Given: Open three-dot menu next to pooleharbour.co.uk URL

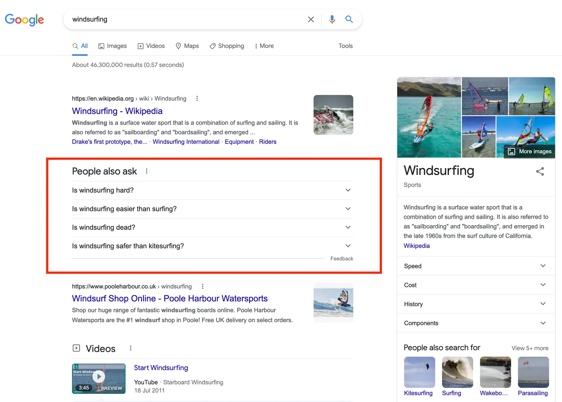Looking at the screenshot, I should [203, 286].
